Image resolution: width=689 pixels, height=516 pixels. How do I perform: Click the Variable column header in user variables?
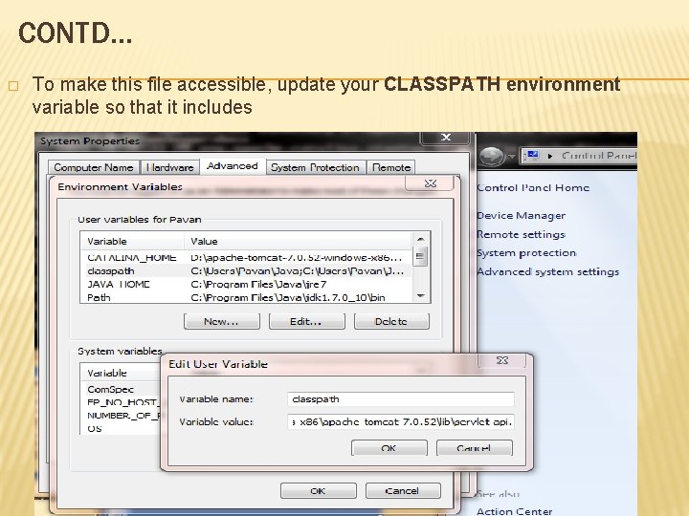132,242
